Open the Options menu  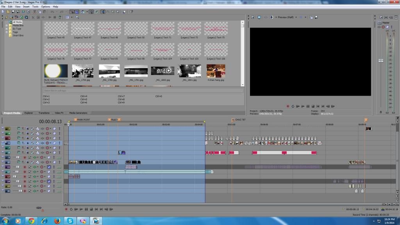[46, 7]
